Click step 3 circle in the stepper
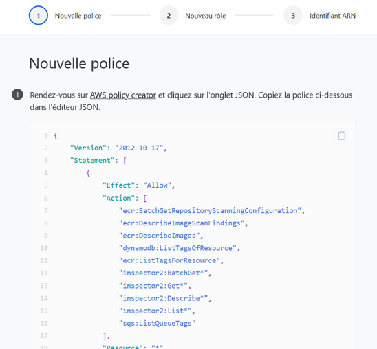Viewport: 377px width, 349px height. coord(293,16)
